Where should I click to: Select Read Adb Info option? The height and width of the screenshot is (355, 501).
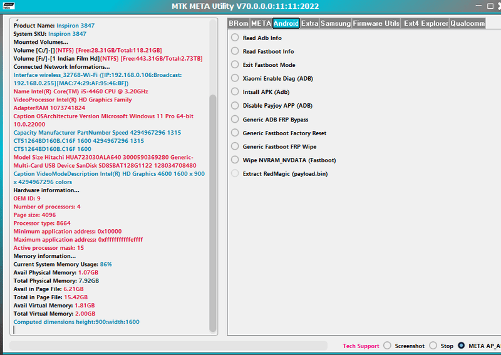point(235,38)
